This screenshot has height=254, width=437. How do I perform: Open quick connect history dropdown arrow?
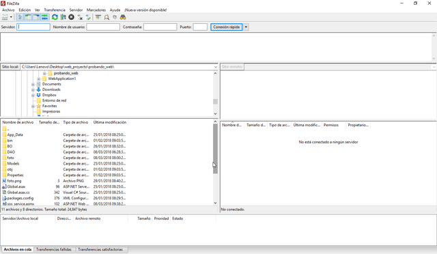246,27
